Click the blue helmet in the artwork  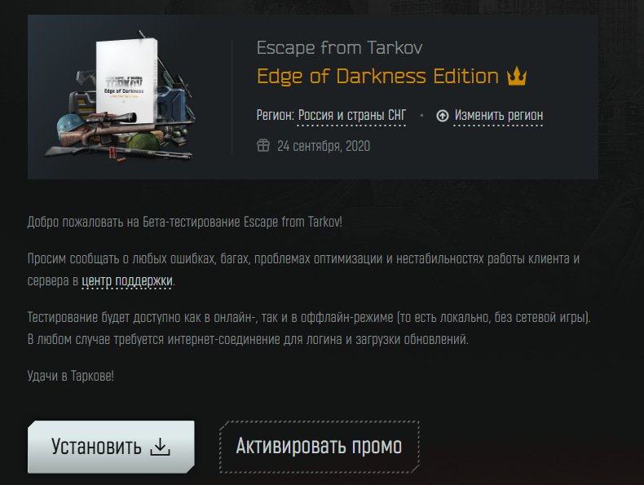[x=69, y=126]
